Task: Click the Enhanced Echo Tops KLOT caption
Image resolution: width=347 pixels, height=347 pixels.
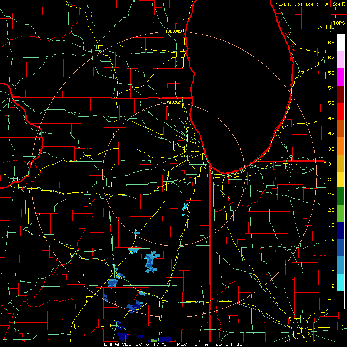Action: 173,344
